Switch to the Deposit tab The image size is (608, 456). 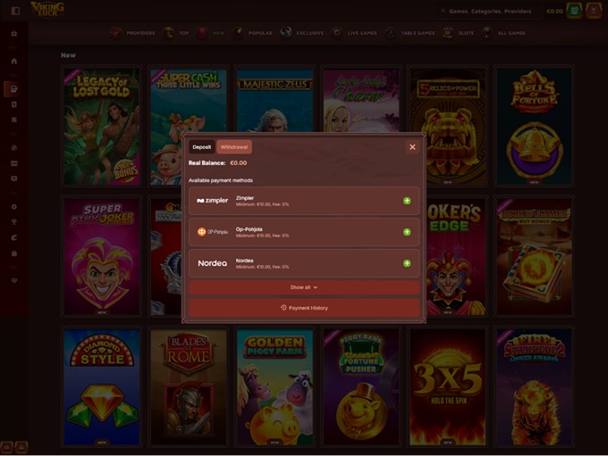click(x=202, y=147)
